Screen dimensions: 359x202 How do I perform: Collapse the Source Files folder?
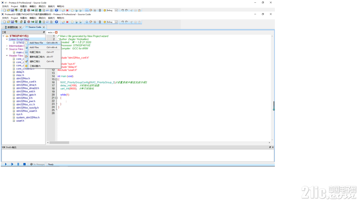(x=7, y=49)
